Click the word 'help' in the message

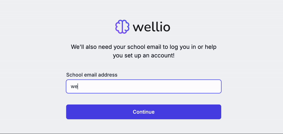coord(210,47)
